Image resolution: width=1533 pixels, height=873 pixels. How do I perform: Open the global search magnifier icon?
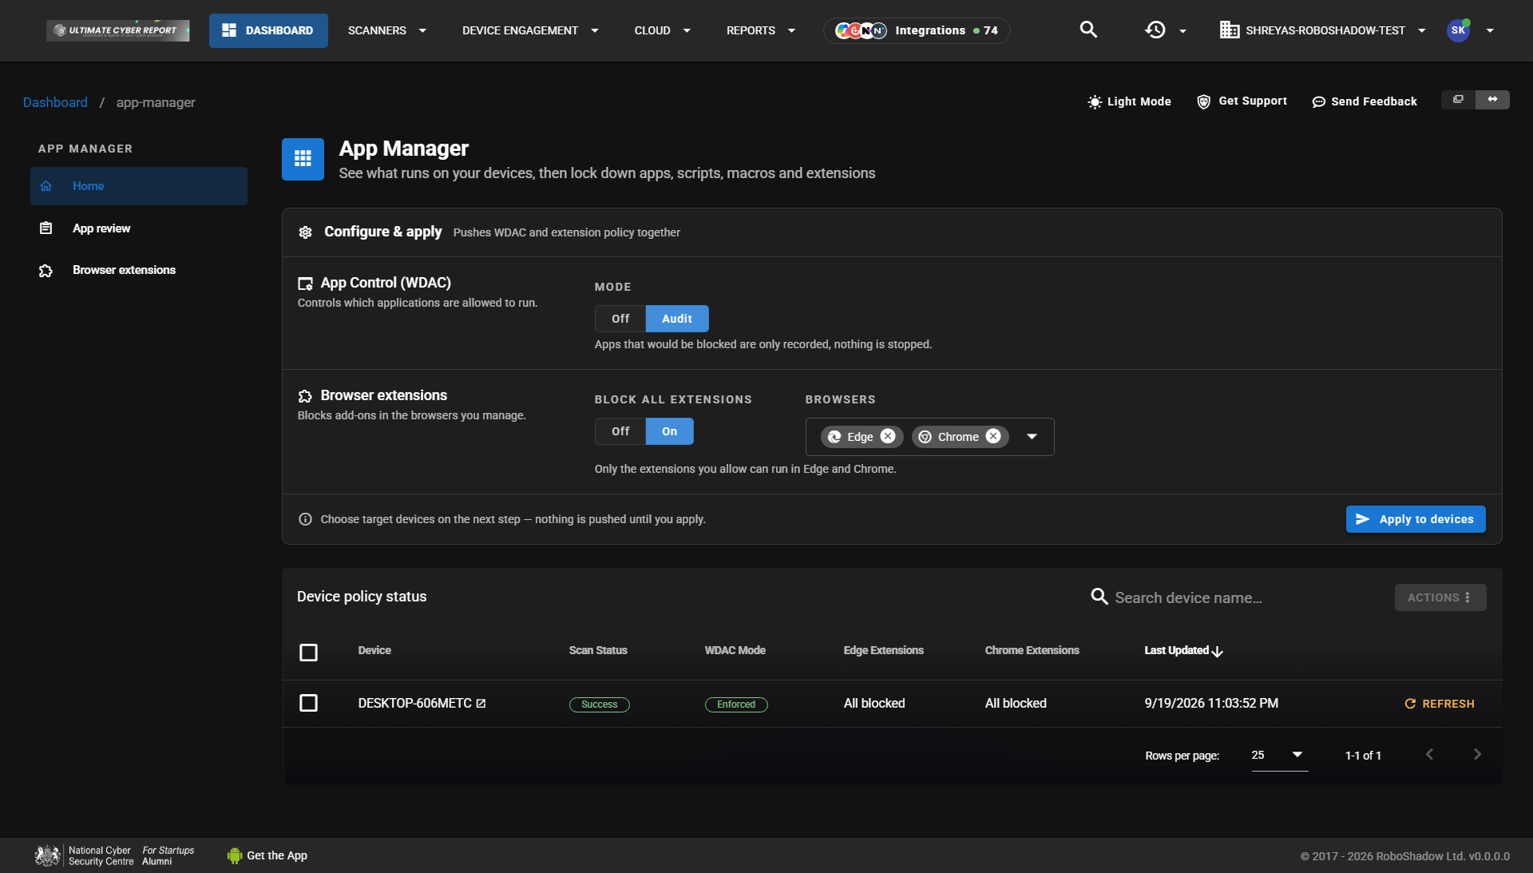click(x=1088, y=30)
